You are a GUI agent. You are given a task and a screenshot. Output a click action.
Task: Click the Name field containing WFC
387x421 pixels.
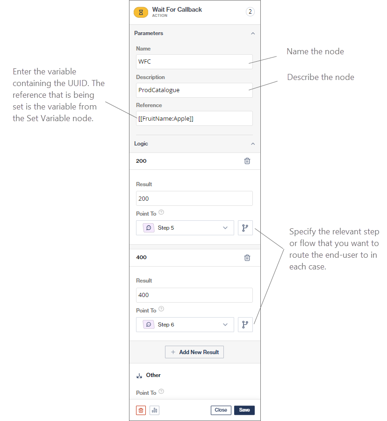(194, 62)
